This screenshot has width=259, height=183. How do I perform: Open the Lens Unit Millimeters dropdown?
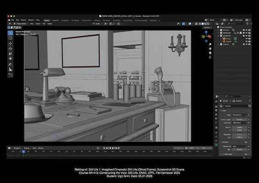coord(240,123)
